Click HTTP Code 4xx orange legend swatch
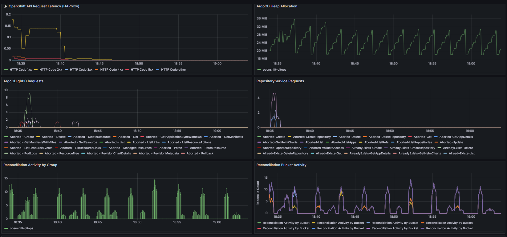The height and width of the screenshot is (237, 507). (97, 70)
